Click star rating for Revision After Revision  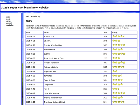(x=119, y=45)
